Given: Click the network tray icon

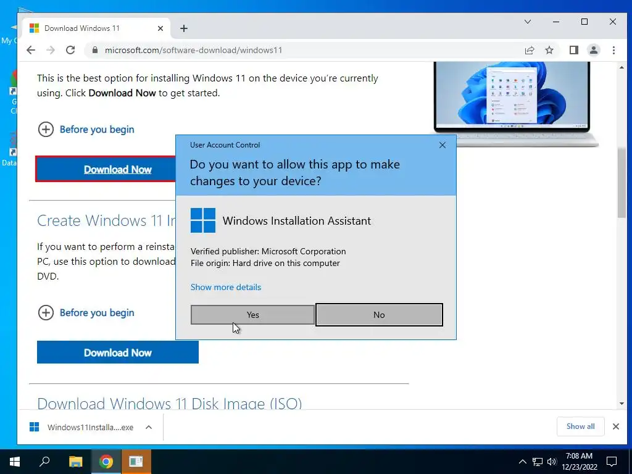Looking at the screenshot, I should click(538, 462).
